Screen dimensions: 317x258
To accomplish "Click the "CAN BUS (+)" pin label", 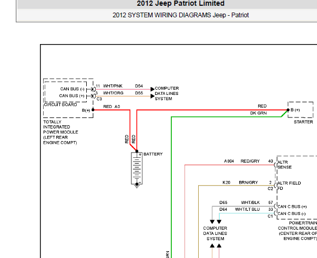I will (x=71, y=95).
